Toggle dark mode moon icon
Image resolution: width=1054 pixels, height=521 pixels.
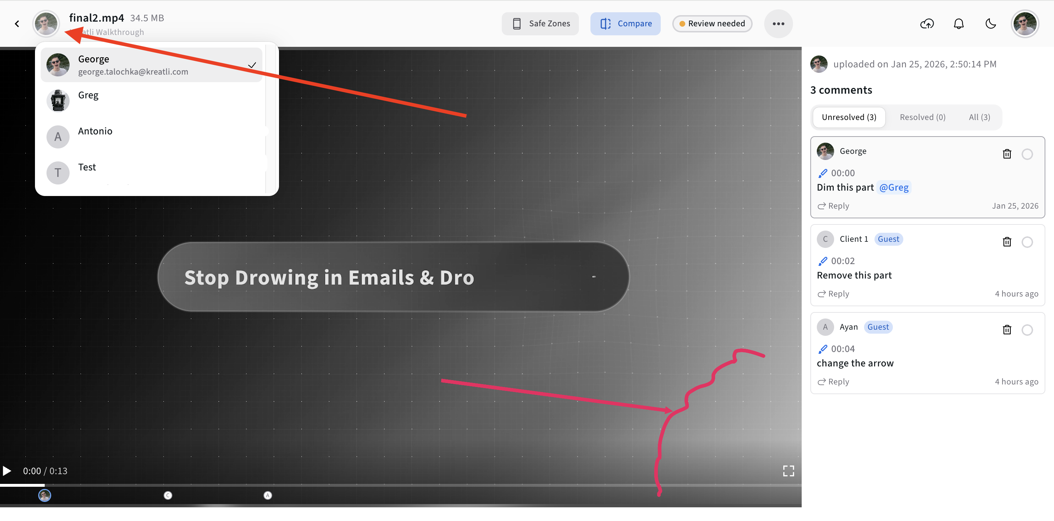click(991, 24)
